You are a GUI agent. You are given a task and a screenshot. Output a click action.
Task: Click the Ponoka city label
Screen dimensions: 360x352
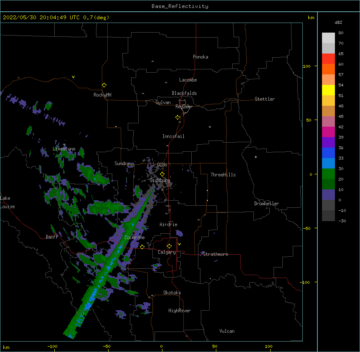(x=200, y=57)
